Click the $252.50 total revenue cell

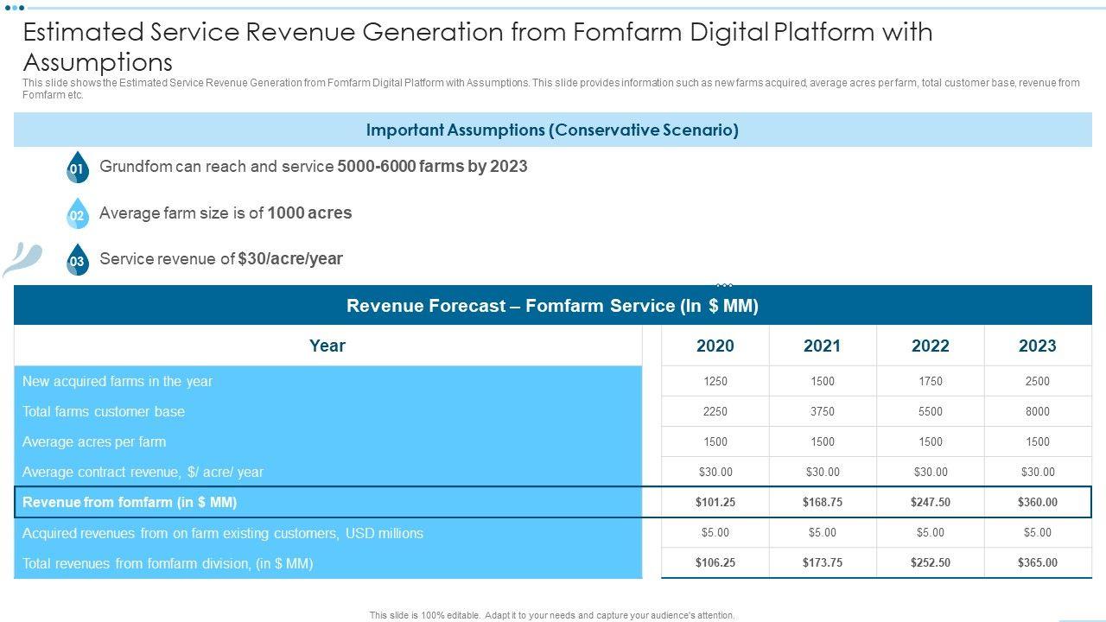[931, 562]
